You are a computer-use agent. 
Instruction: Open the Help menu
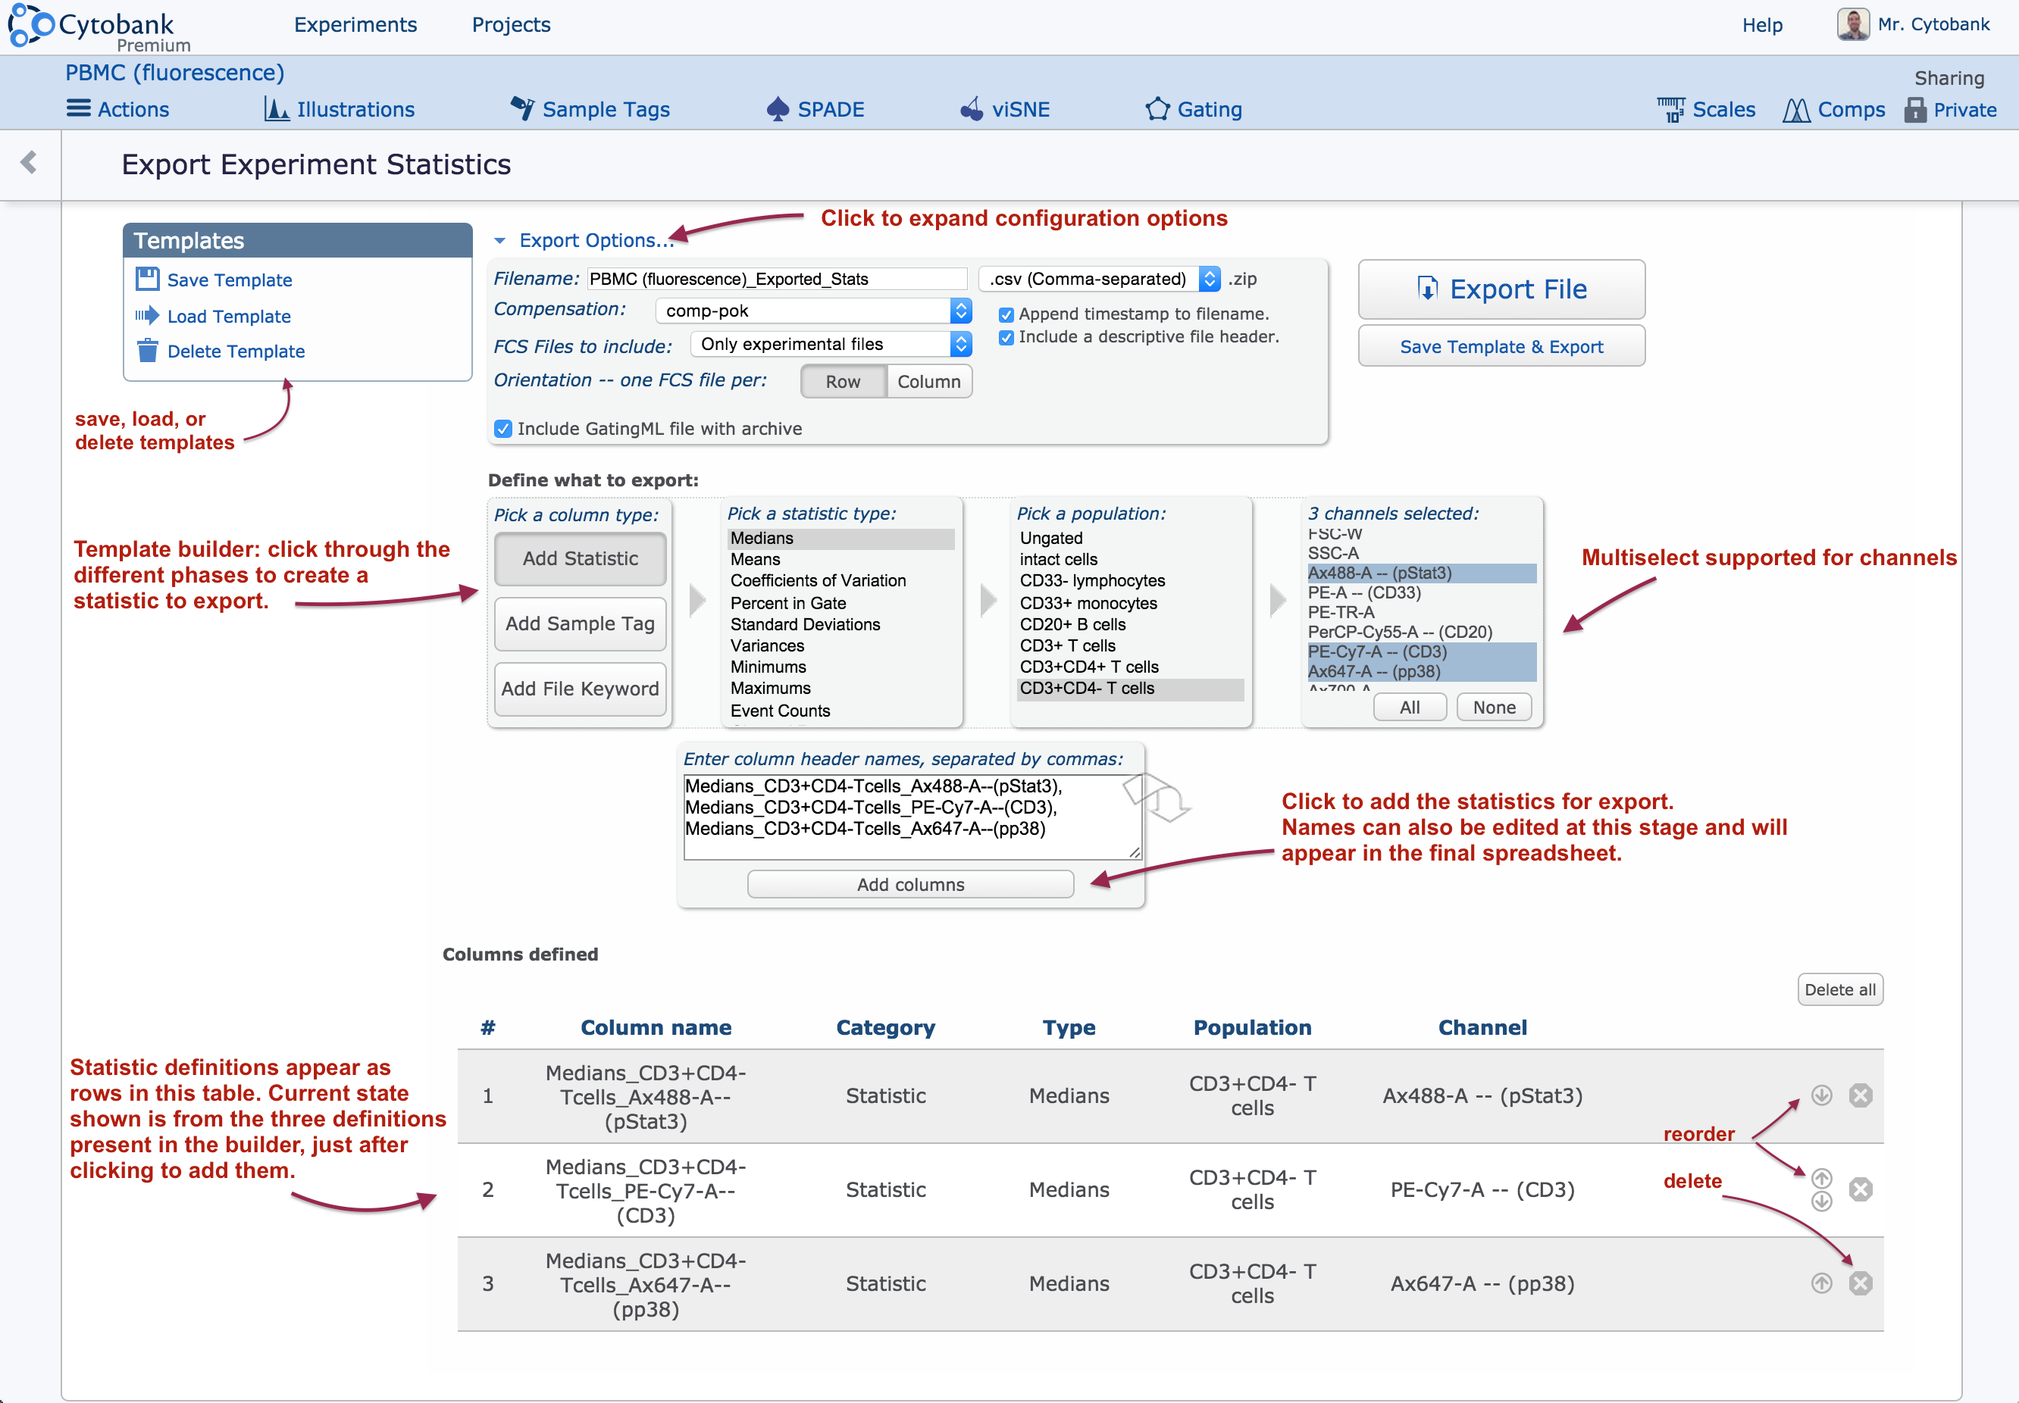pos(1762,24)
